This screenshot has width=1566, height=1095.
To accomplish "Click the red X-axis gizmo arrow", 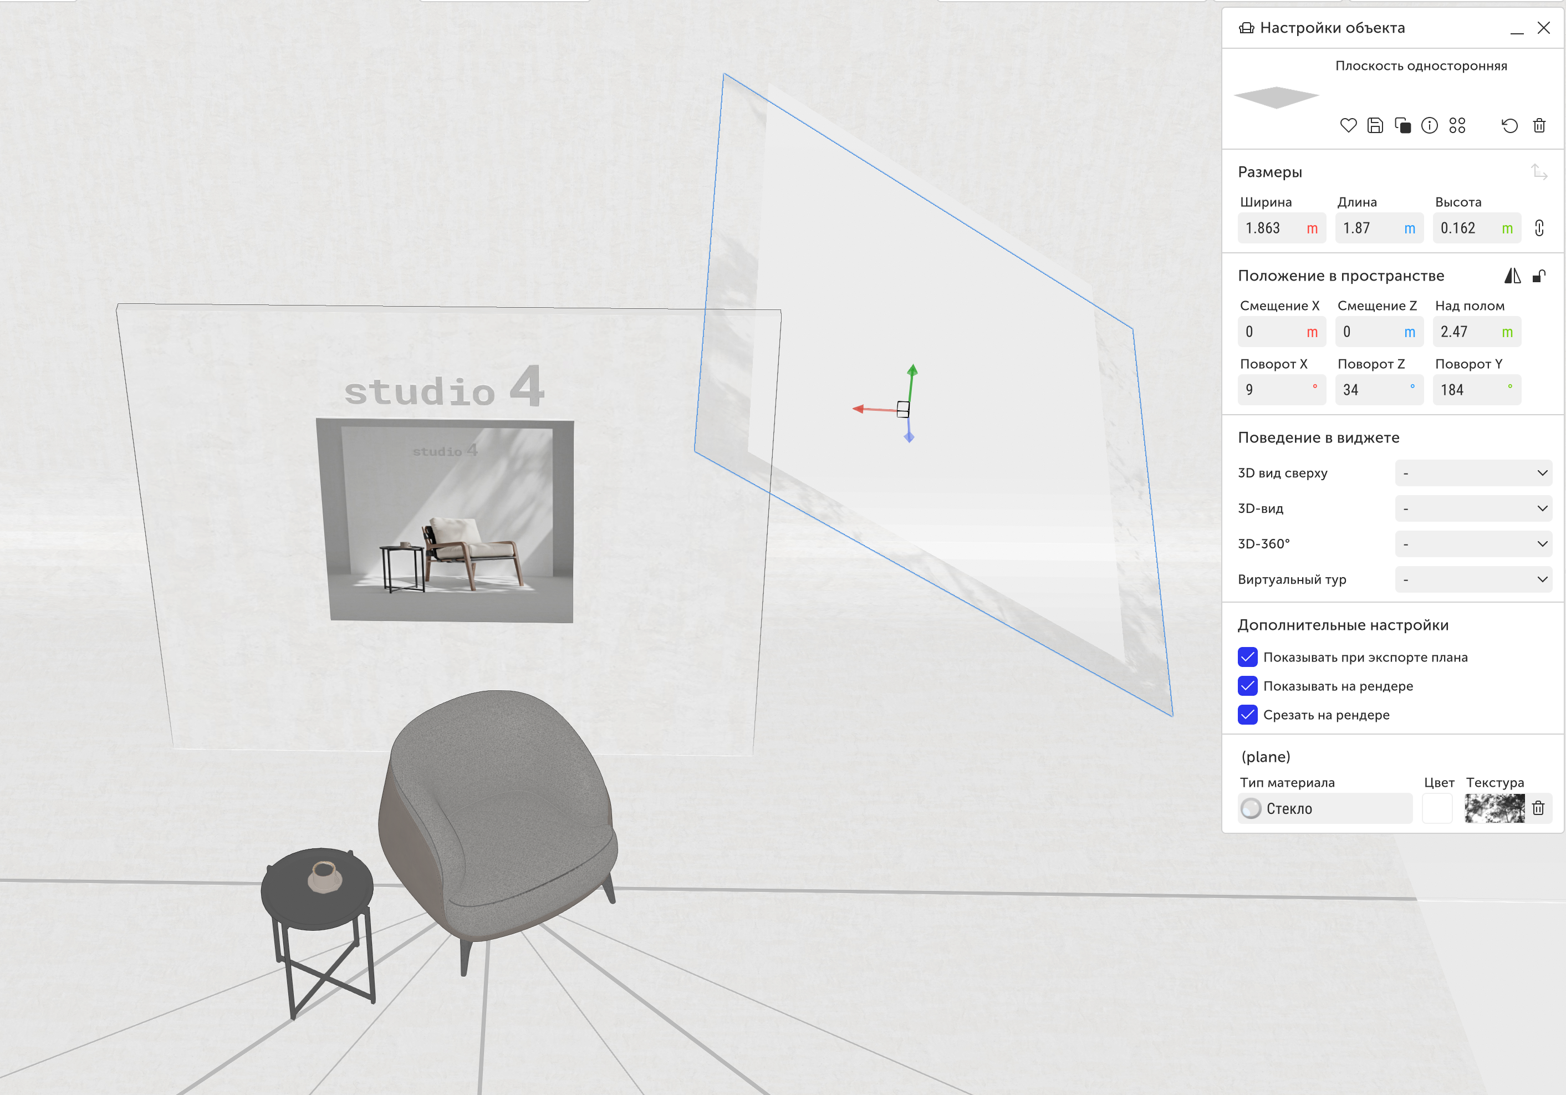I will click(x=858, y=409).
